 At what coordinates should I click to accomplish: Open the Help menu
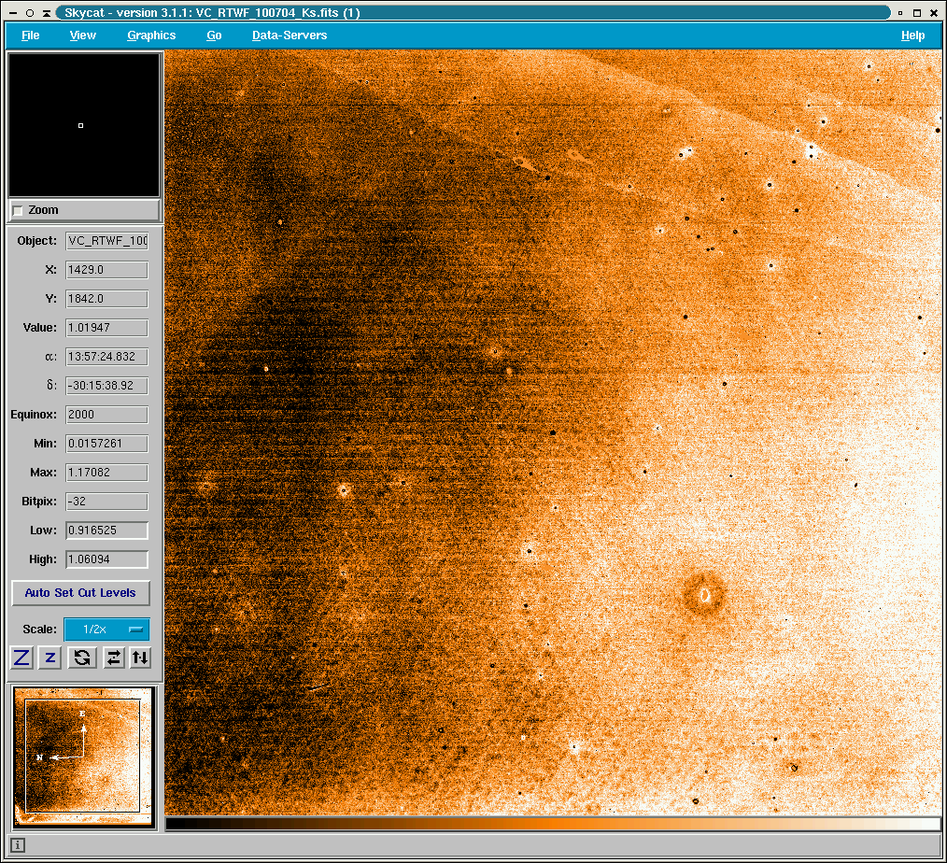[912, 35]
